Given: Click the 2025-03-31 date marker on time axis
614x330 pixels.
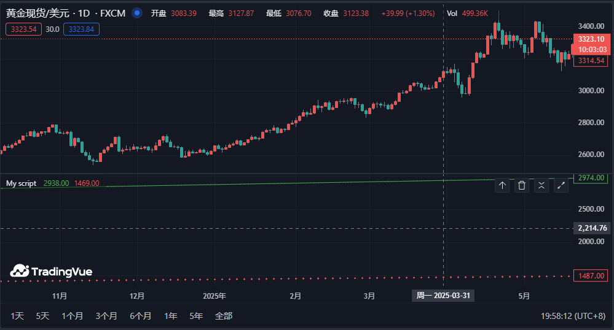Looking at the screenshot, I should (x=443, y=296).
